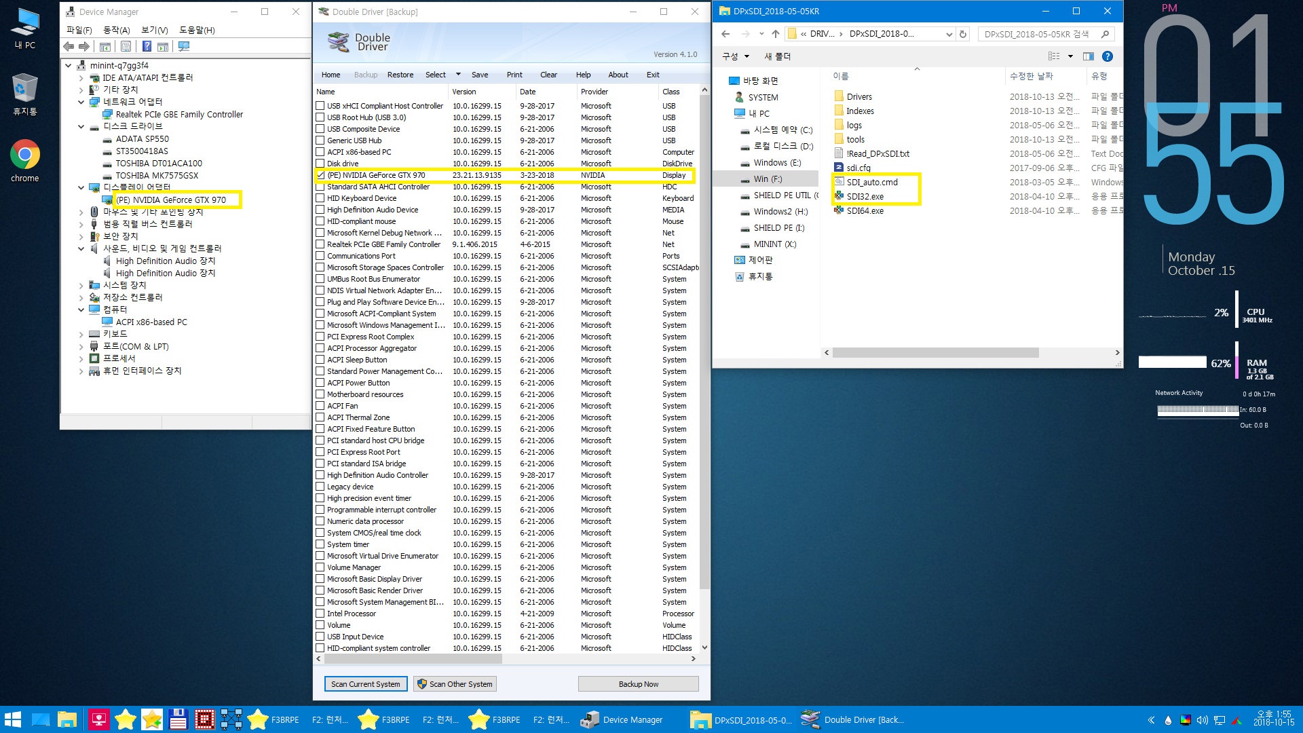The height and width of the screenshot is (733, 1303).
Task: Open the 구성 dropdown in Explorer
Action: point(736,56)
